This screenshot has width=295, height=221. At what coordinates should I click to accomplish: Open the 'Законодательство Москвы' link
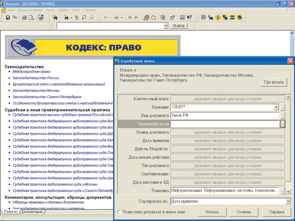click(36, 90)
